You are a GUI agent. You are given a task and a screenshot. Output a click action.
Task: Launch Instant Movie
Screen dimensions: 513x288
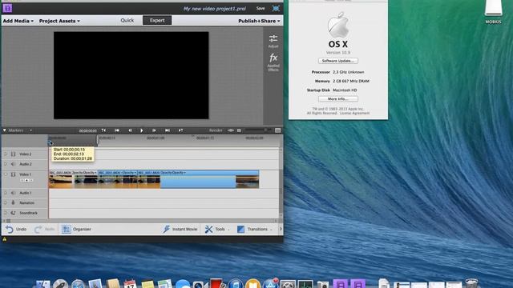pos(180,230)
